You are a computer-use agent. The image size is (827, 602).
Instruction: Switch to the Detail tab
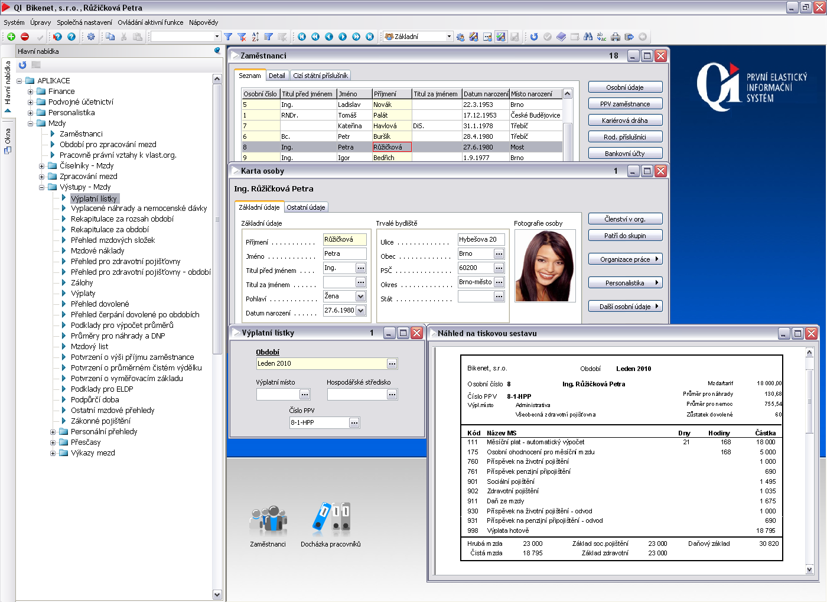pos(276,76)
